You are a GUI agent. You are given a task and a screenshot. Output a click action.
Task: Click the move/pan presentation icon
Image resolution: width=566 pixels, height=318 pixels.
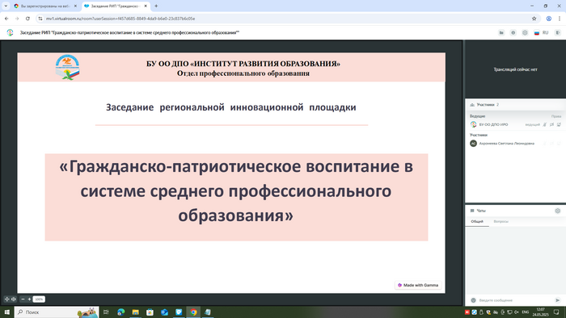click(x=6, y=299)
